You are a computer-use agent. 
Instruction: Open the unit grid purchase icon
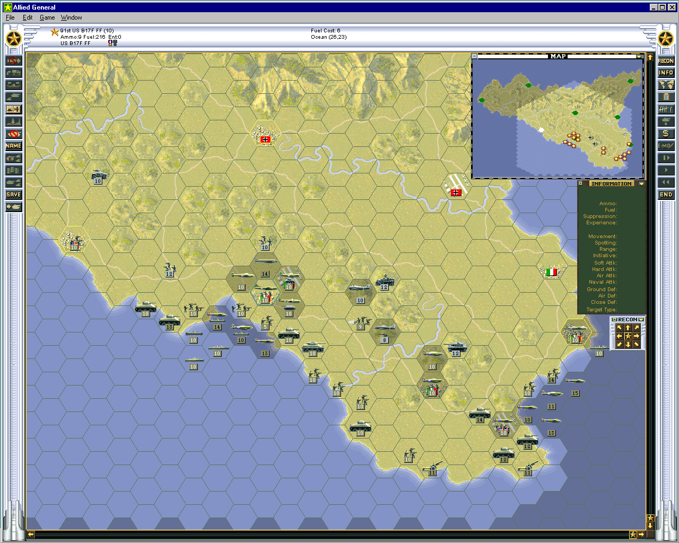point(13,109)
